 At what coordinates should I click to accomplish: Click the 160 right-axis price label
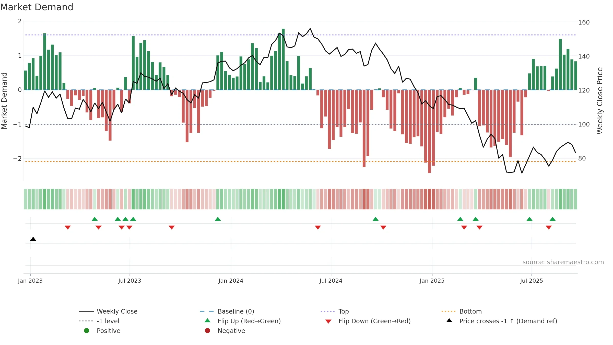(x=584, y=22)
